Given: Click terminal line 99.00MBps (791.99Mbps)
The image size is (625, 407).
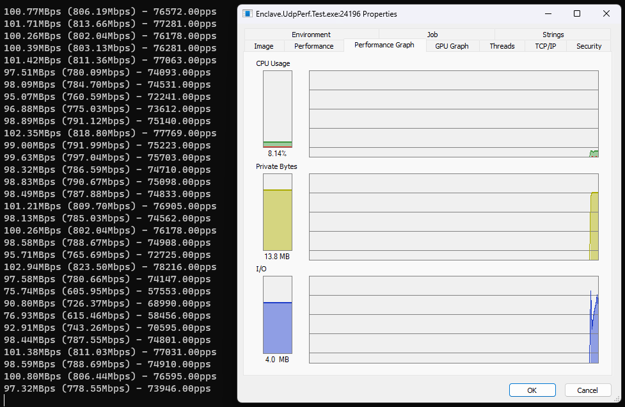Looking at the screenshot, I should click(107, 145).
